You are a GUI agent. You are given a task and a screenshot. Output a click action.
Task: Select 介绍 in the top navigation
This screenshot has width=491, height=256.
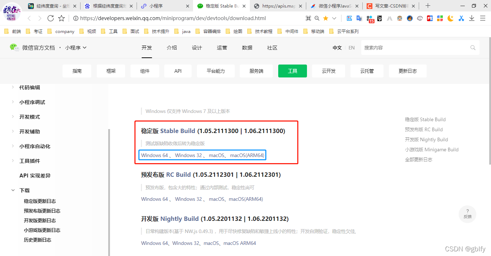172,48
